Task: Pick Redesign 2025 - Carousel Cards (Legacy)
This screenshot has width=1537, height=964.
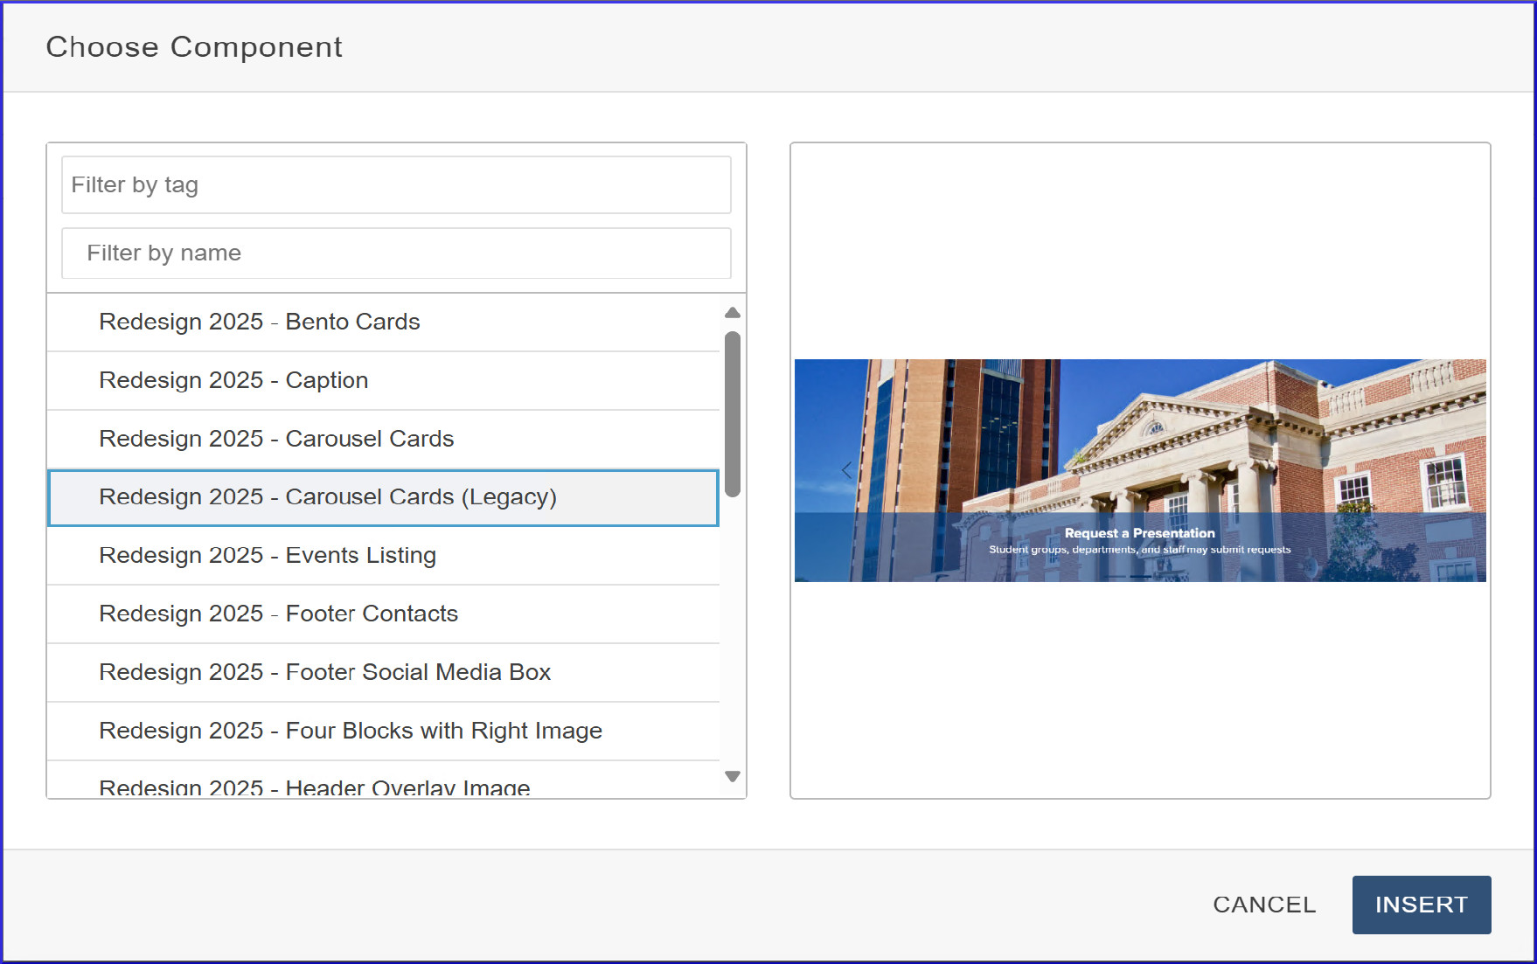Action: pos(328,497)
